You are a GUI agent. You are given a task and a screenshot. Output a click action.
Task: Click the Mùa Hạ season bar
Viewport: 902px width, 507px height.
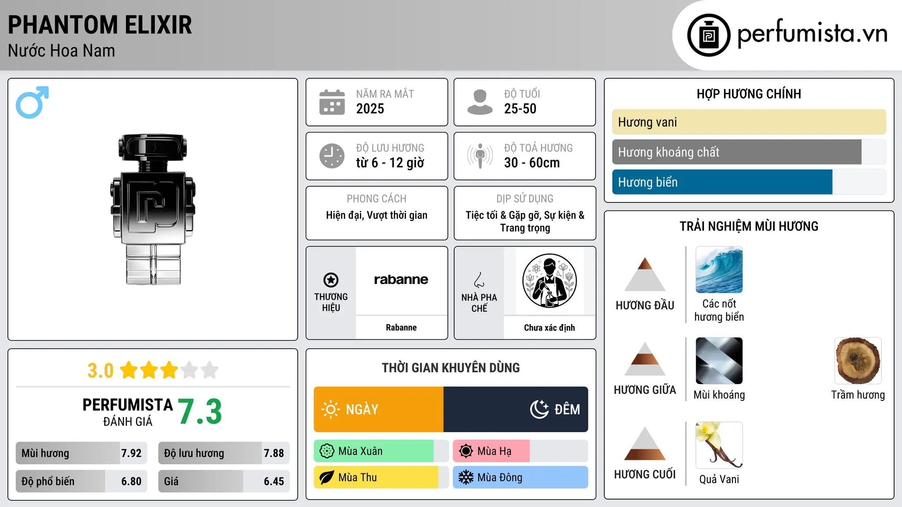(x=521, y=451)
